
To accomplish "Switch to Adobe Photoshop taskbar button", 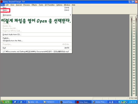I will tap(100, 102).
